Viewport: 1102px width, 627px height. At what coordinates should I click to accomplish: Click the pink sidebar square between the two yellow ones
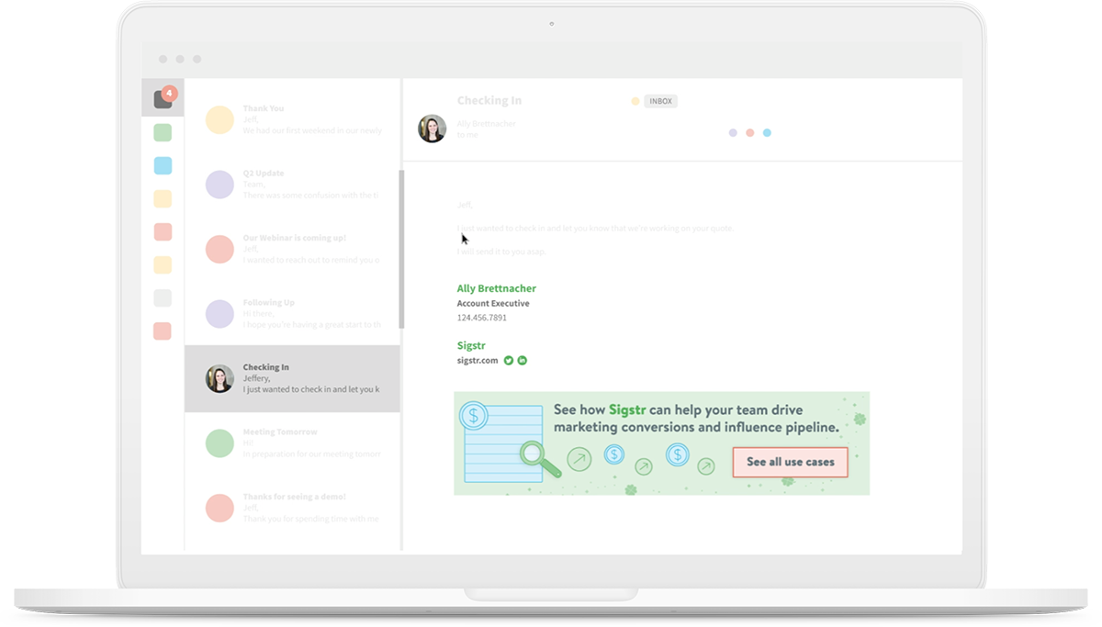point(163,232)
